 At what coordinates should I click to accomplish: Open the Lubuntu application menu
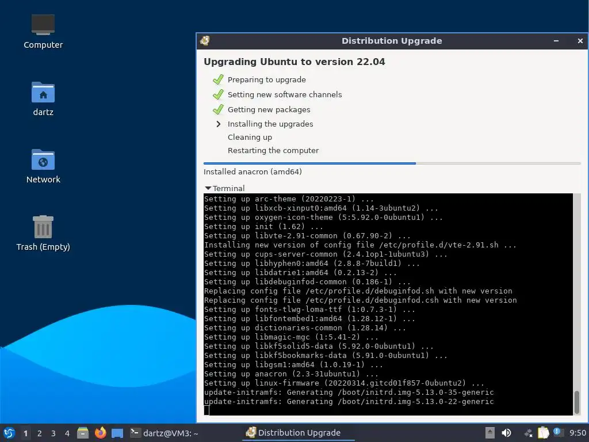coord(9,433)
